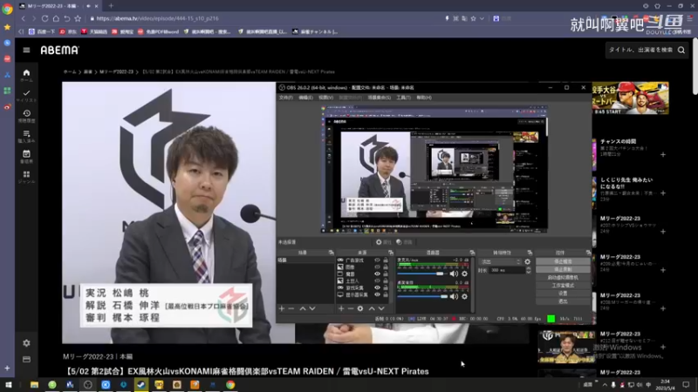Bookmark the page with the toolbar star
Screen dimensions: 698x392
coord(78,18)
